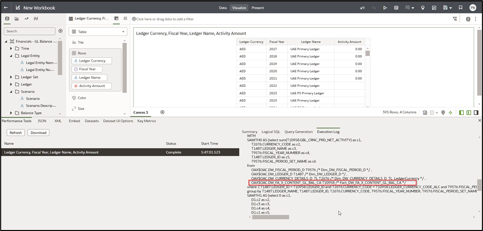483x231 pixels.
Task: Open the Analytics pane trend icon
Action: point(26,18)
